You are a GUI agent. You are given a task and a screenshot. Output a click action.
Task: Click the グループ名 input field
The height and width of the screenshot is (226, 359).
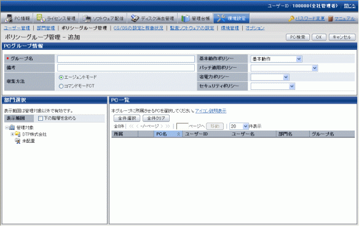tap(126, 59)
